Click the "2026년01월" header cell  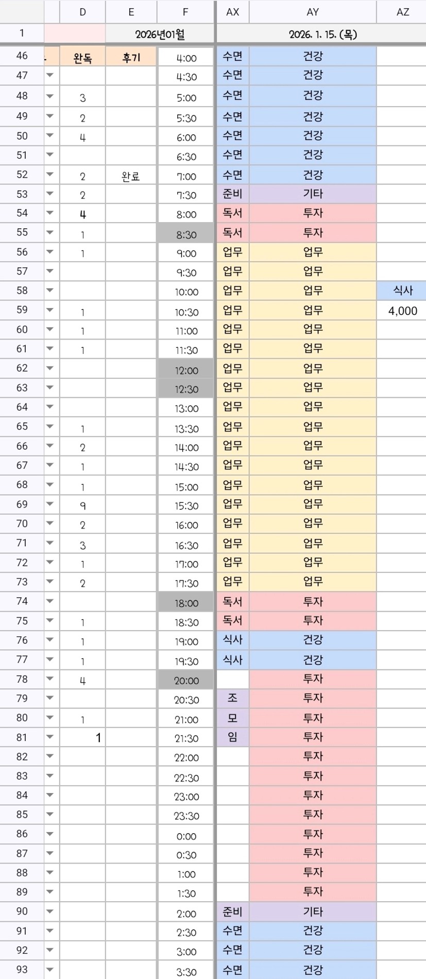160,35
